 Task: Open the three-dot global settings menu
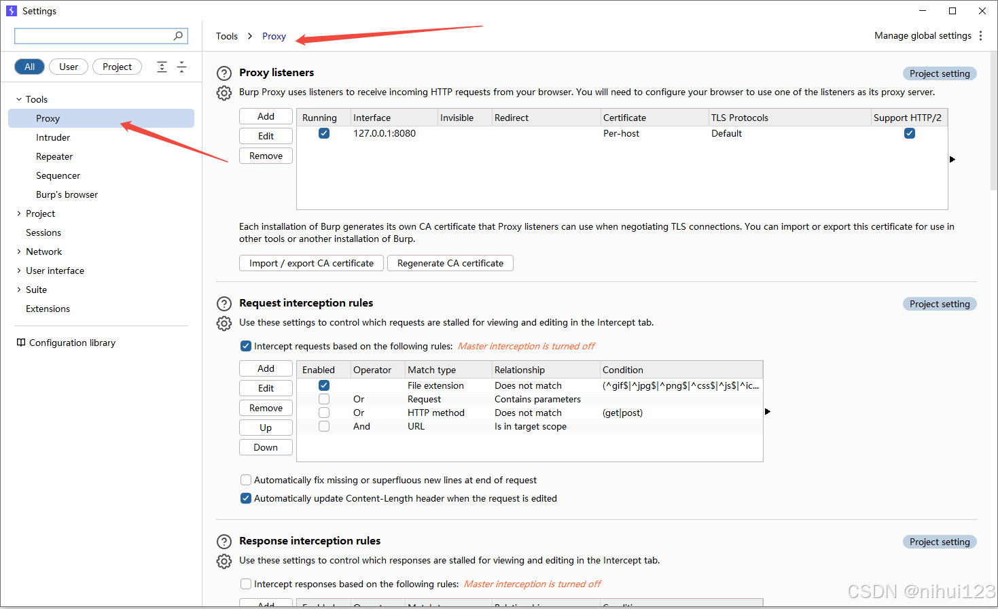click(980, 36)
